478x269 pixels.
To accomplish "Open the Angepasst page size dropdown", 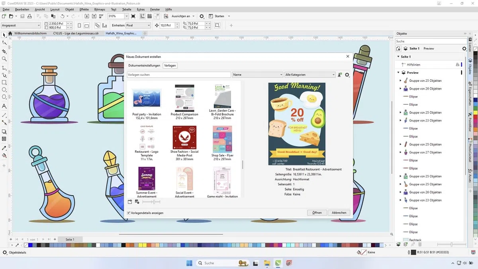I will tap(39, 26).
